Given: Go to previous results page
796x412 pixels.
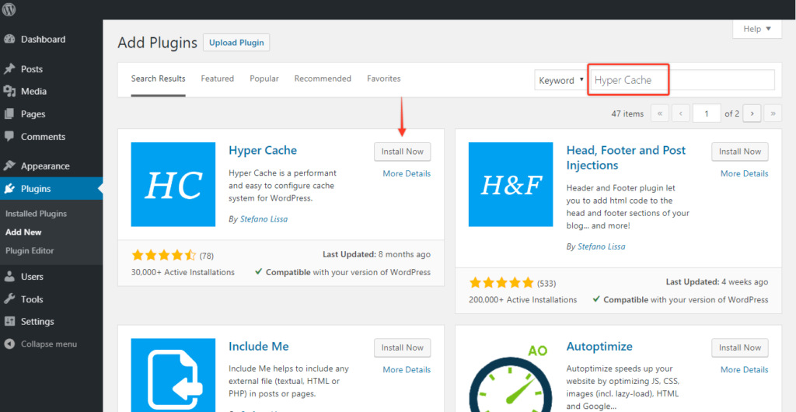Looking at the screenshot, I should (680, 113).
